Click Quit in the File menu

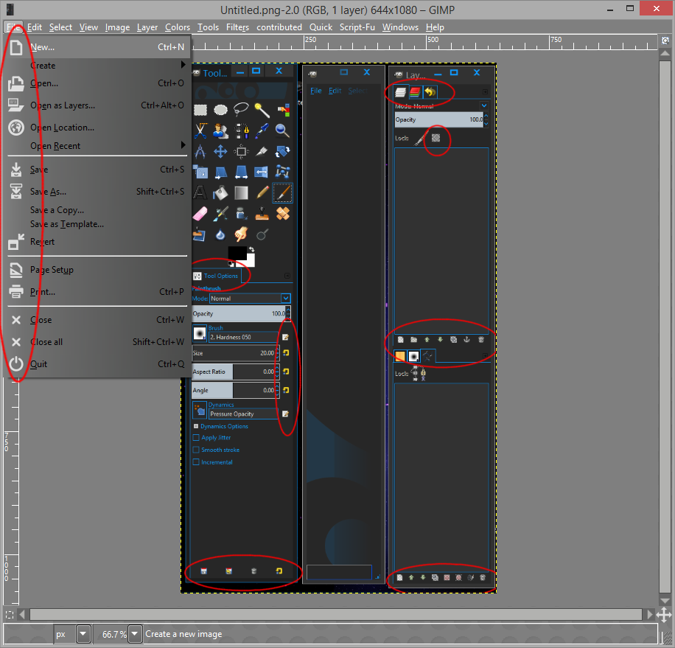(x=97, y=364)
